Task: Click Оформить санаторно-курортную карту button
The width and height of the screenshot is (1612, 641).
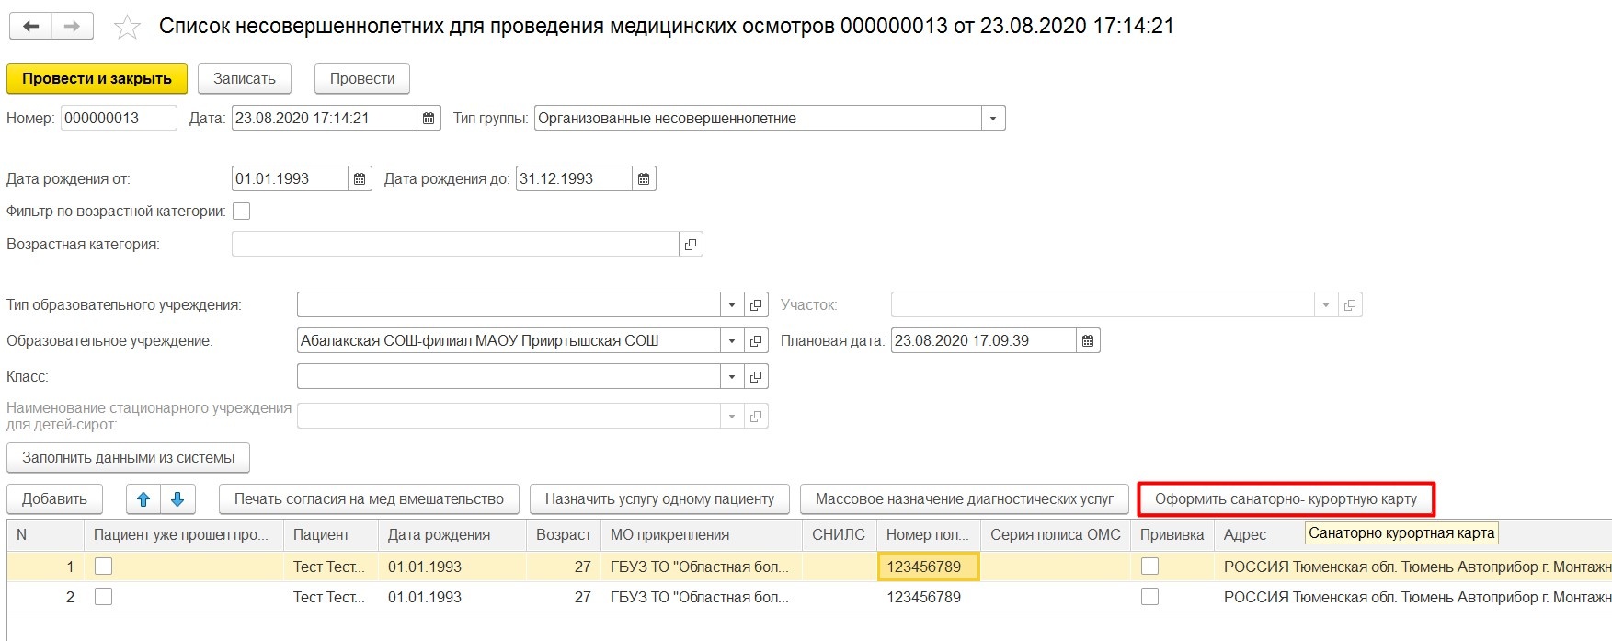Action: click(1286, 499)
